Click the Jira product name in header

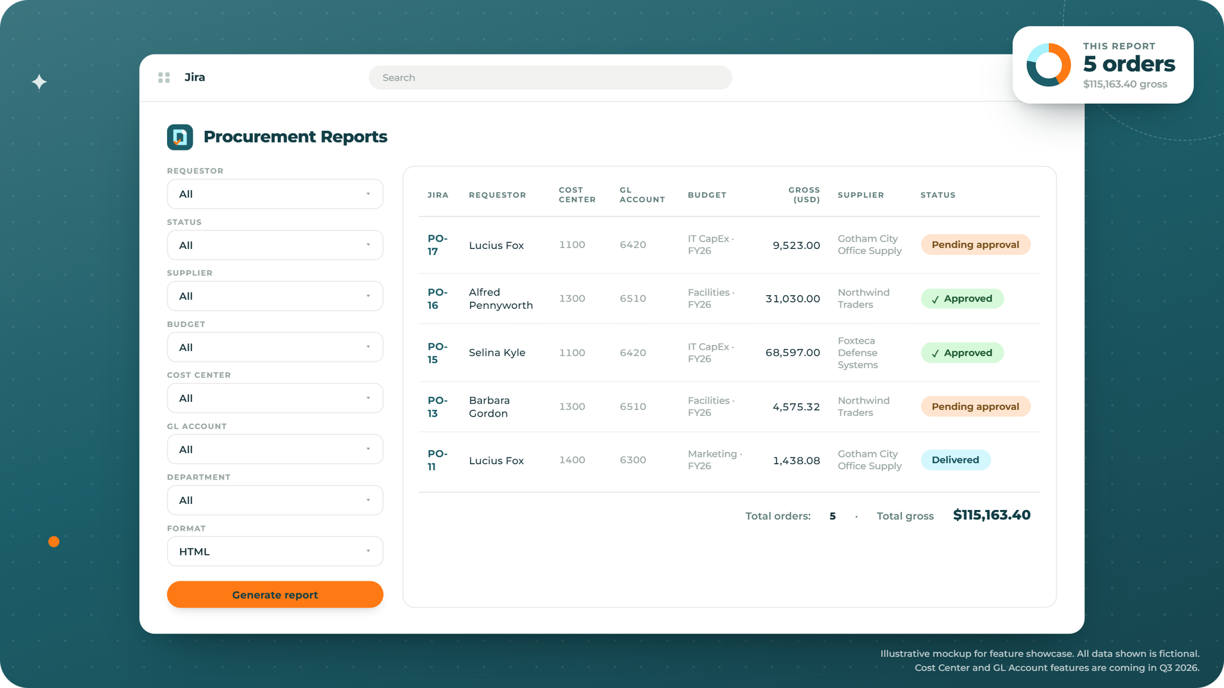click(x=195, y=78)
